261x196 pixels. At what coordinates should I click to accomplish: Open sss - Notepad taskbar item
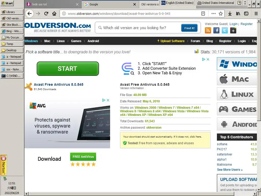[12, 69]
